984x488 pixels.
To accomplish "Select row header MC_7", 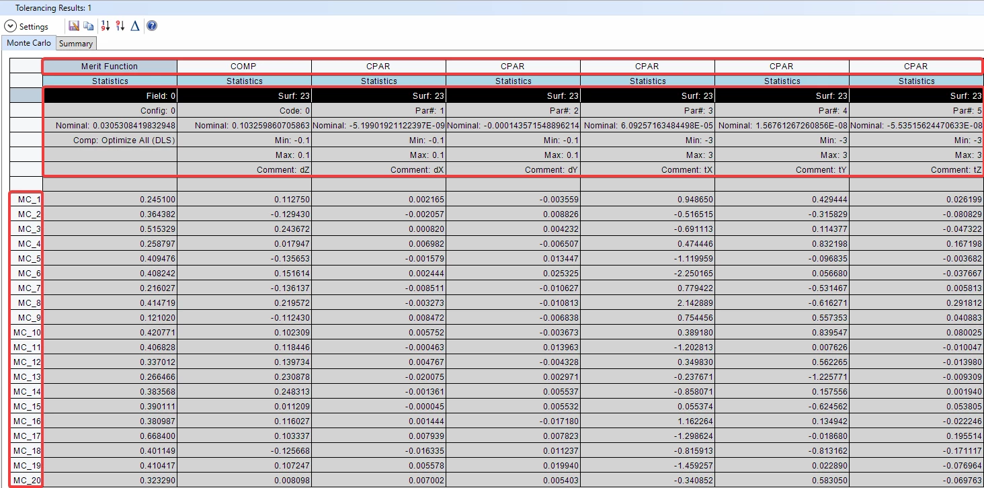I will [x=26, y=288].
